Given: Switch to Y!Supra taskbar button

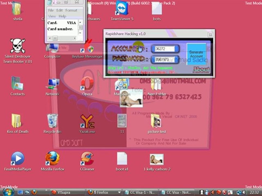Looking at the screenshot, I should point(67,192).
